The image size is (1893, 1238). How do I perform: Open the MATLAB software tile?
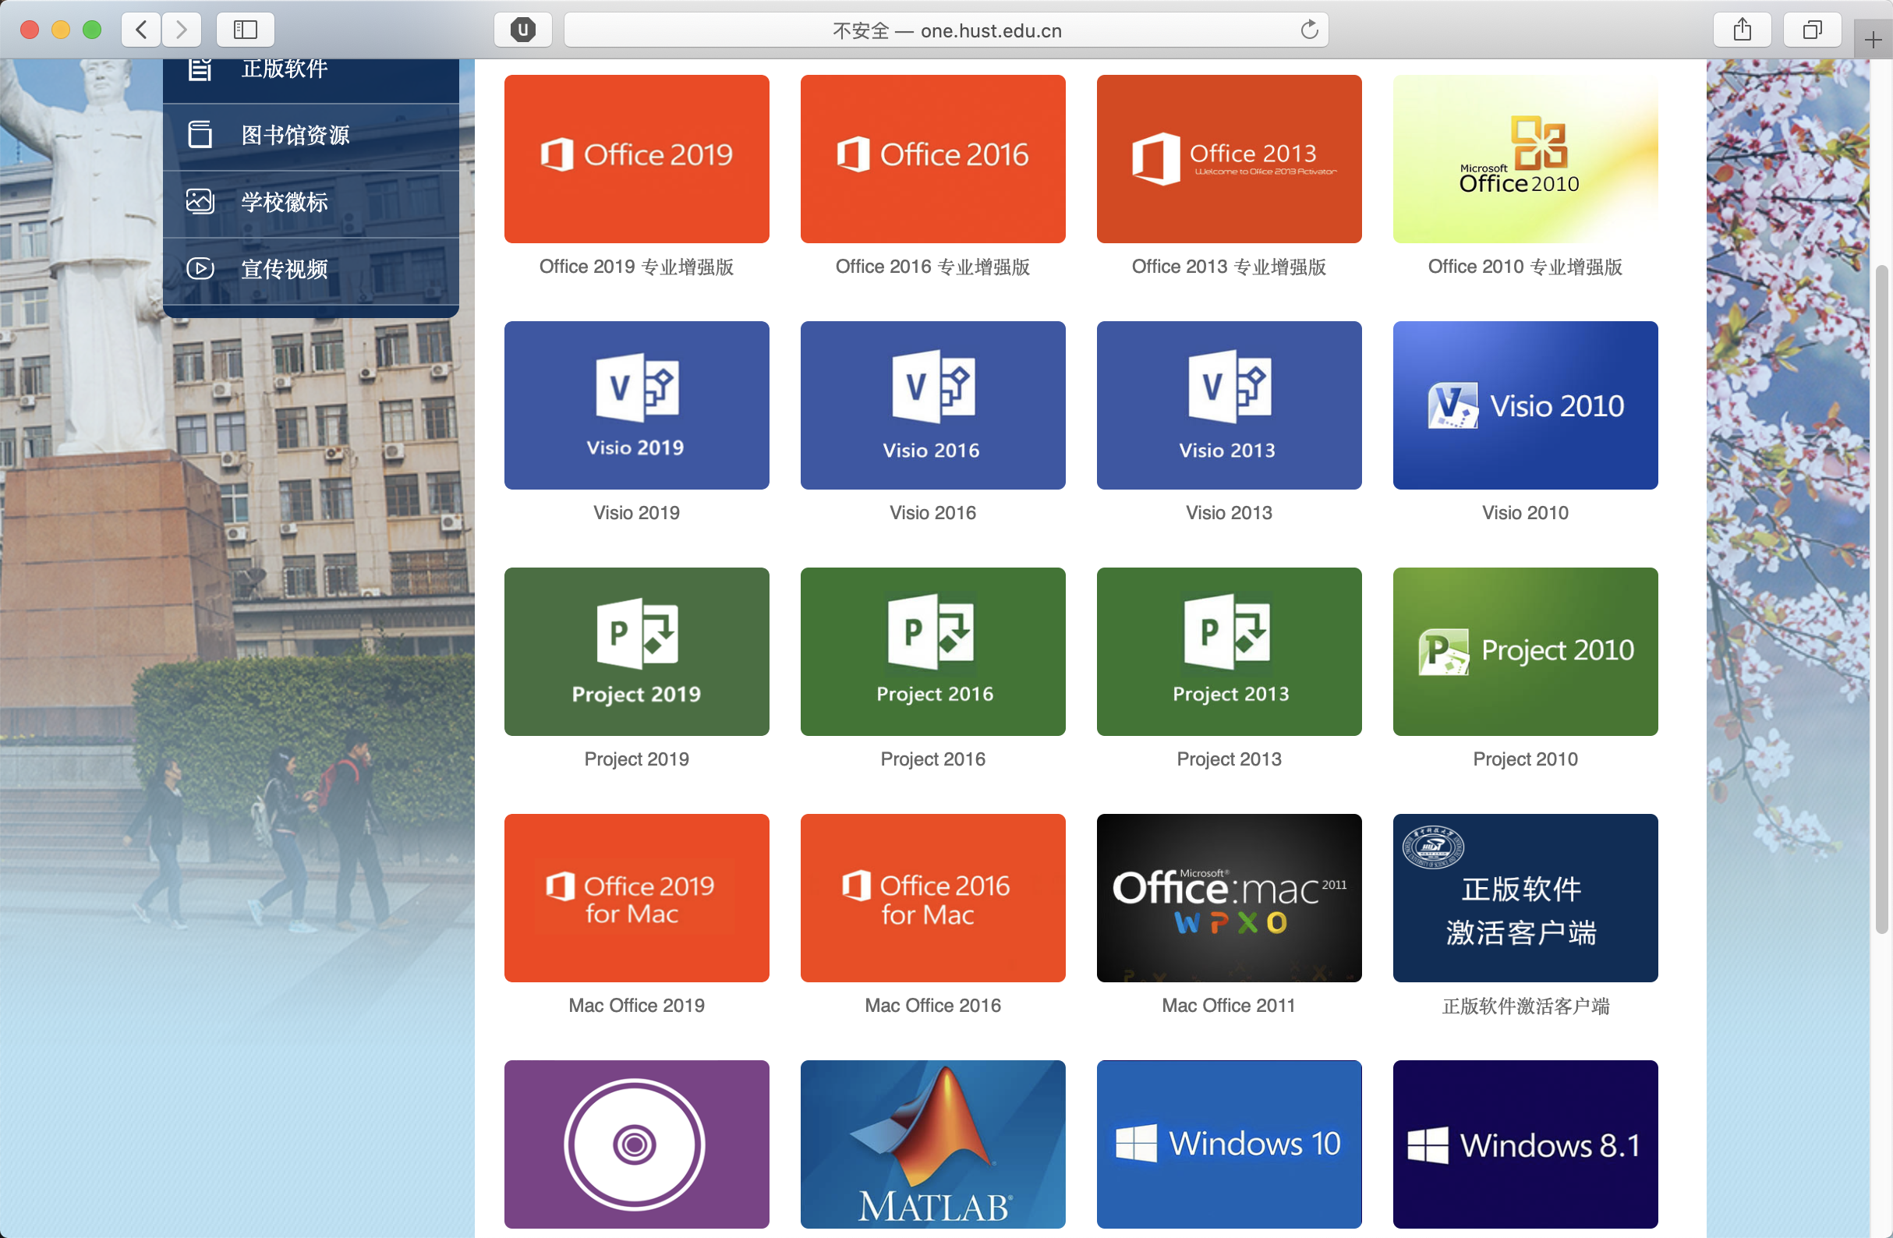coord(932,1144)
